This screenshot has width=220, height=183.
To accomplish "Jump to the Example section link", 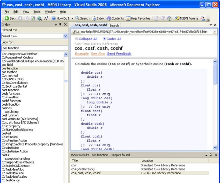I will [82, 53].
